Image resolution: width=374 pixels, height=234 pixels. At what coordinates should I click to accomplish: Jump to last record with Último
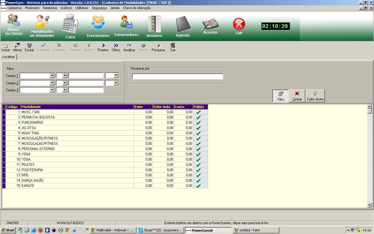[116, 47]
